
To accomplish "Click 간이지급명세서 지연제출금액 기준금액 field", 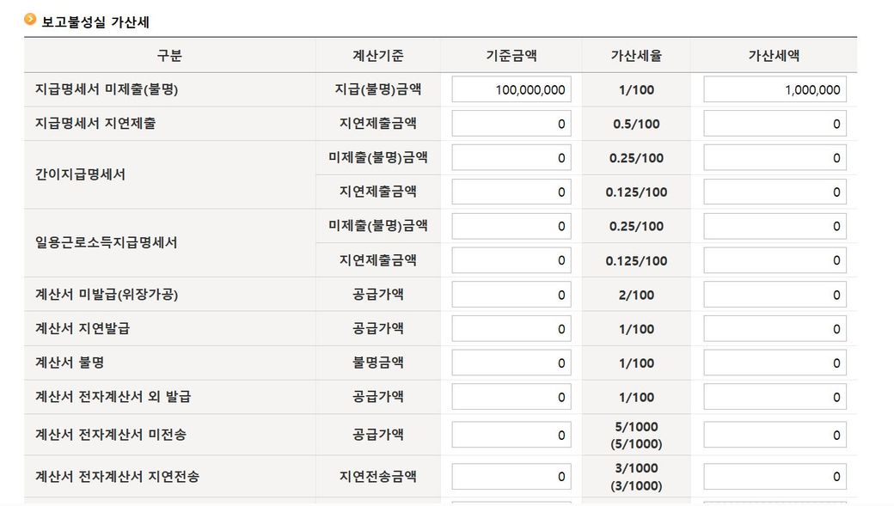I will [511, 192].
